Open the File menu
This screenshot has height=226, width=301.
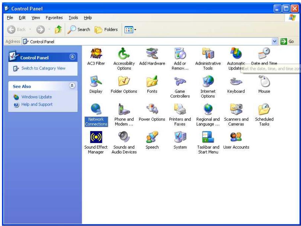point(10,18)
